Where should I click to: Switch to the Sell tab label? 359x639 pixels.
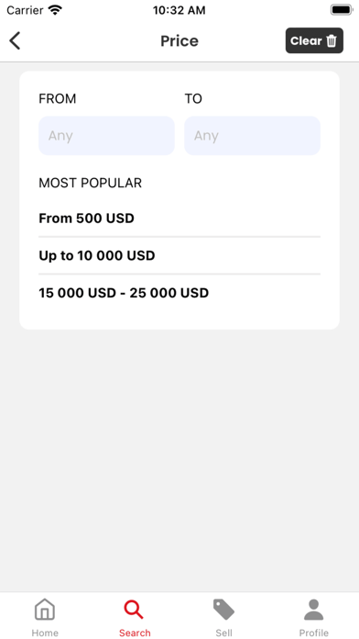pos(224,633)
